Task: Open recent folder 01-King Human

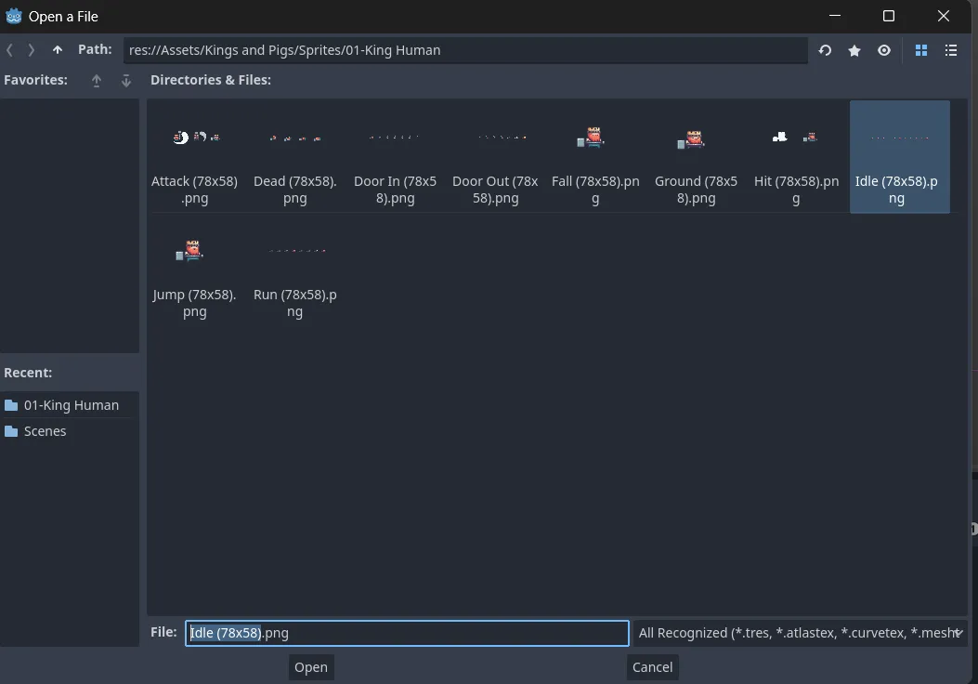Action: 71,405
